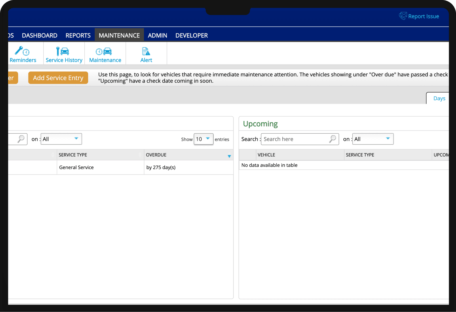Click the Reminders wrench-clock icon
The width and height of the screenshot is (456, 312).
pos(22,51)
